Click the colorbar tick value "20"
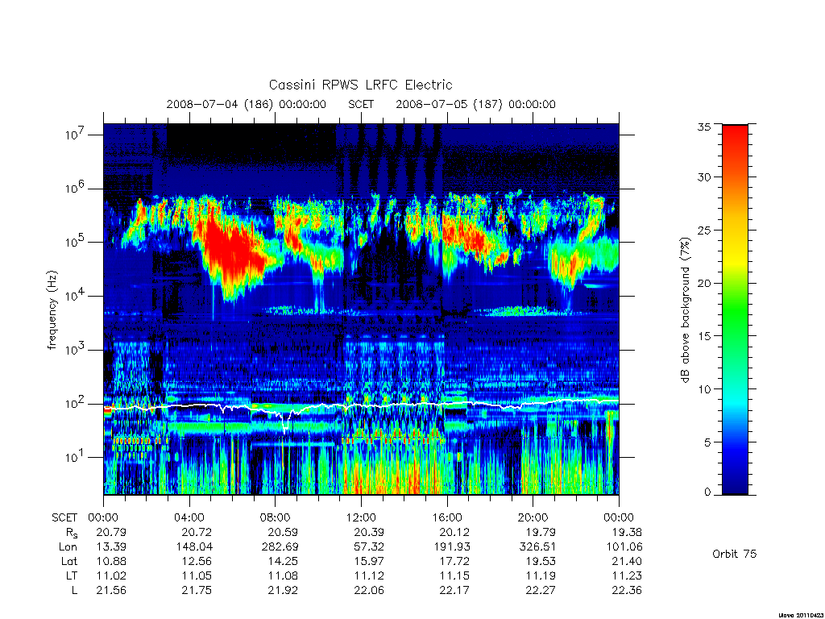 coord(704,283)
